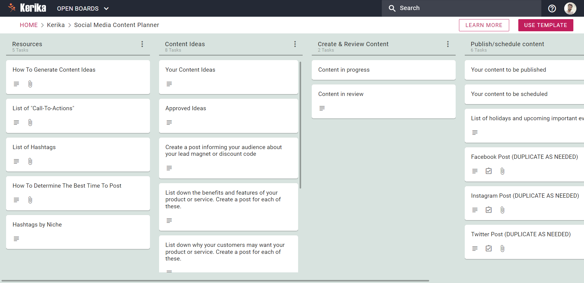This screenshot has width=584, height=283.
Task: Open description icon on List of holidays card
Action: [x=475, y=132]
